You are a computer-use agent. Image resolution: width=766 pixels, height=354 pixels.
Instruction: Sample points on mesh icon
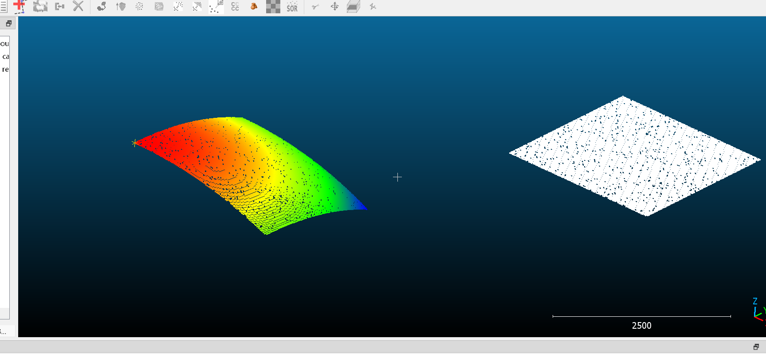159,6
